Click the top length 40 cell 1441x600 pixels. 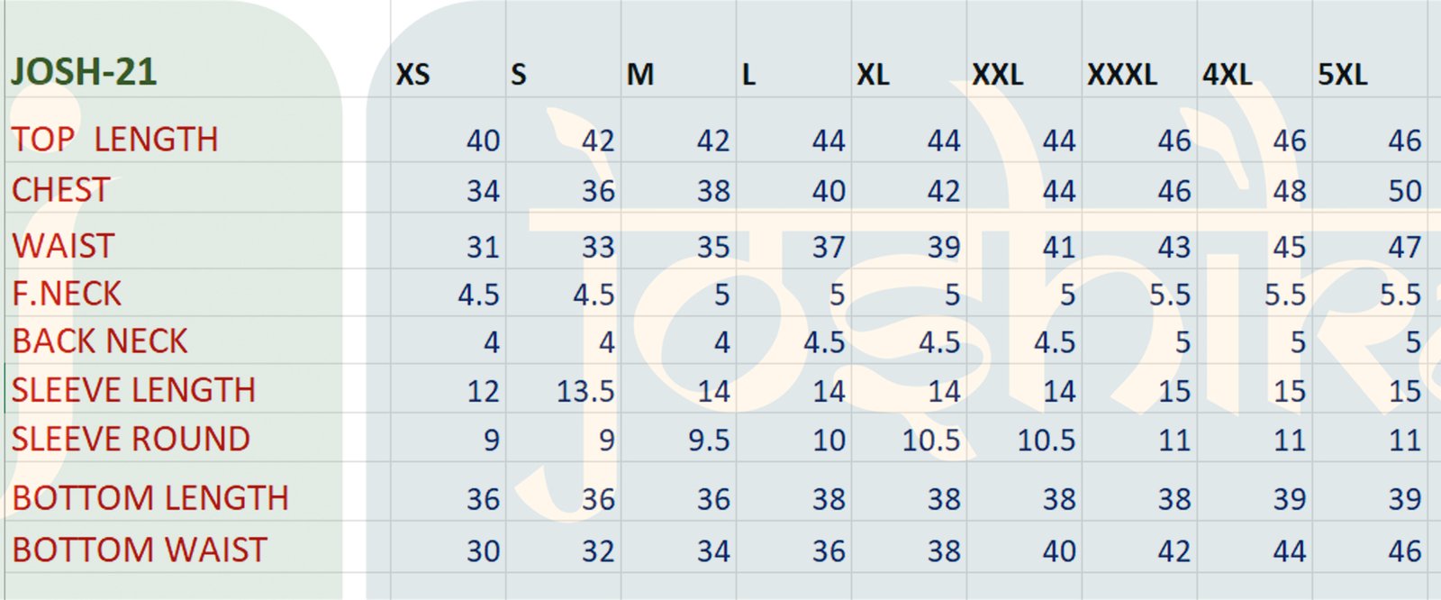coord(483,141)
